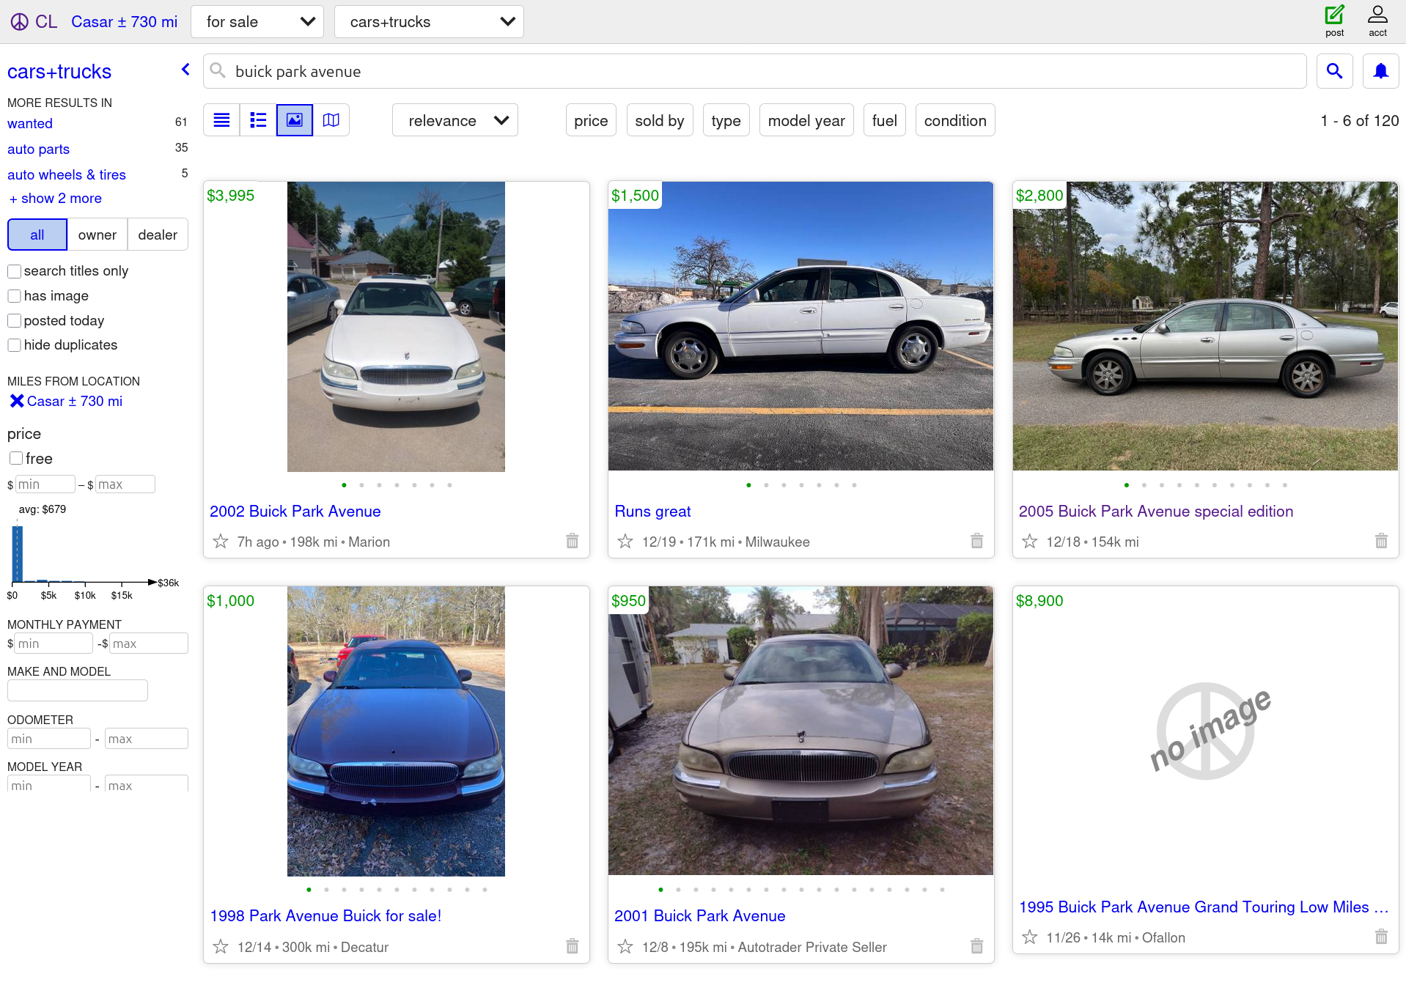Select the dealer tab
The height and width of the screenshot is (985, 1406).
158,235
